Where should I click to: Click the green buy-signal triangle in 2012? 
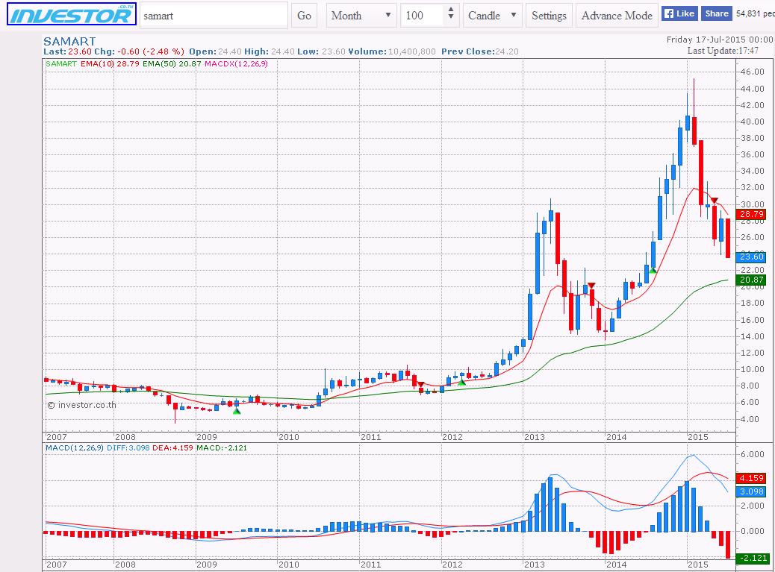pos(462,382)
